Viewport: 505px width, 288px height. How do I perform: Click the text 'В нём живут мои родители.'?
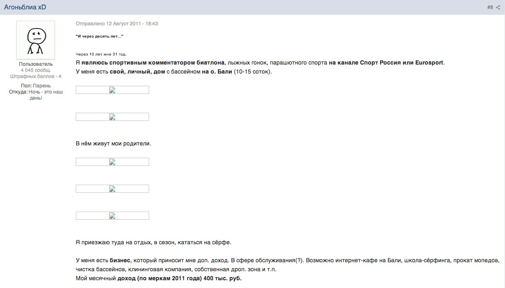click(113, 144)
